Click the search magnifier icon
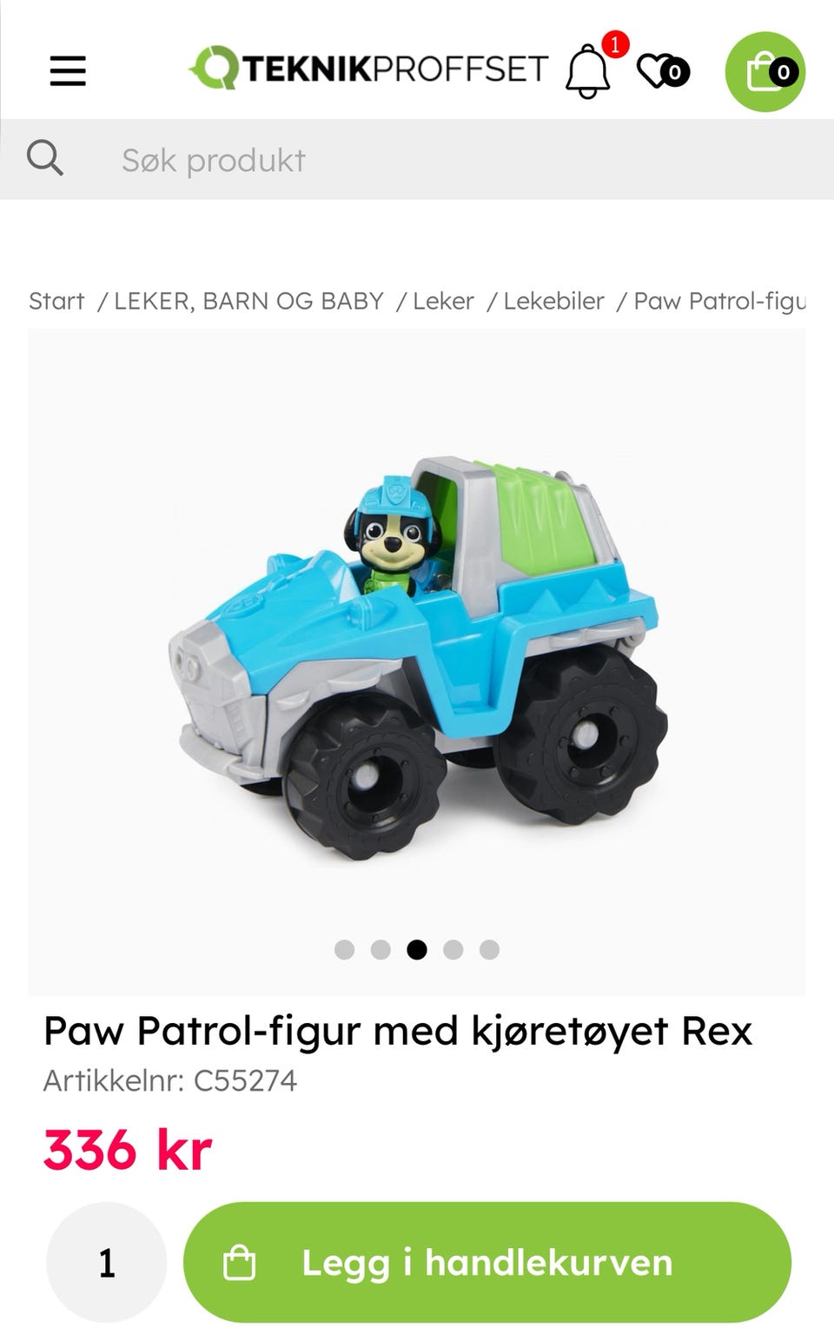 (x=44, y=159)
